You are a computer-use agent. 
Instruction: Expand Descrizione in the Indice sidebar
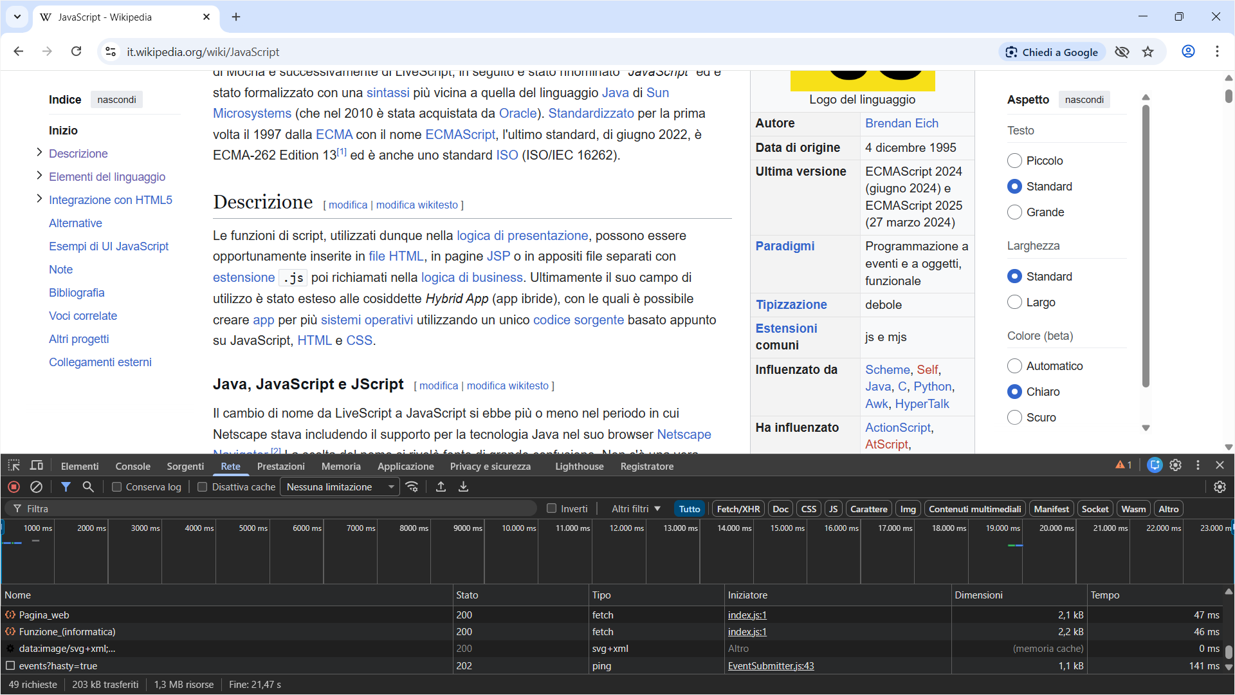click(x=39, y=153)
